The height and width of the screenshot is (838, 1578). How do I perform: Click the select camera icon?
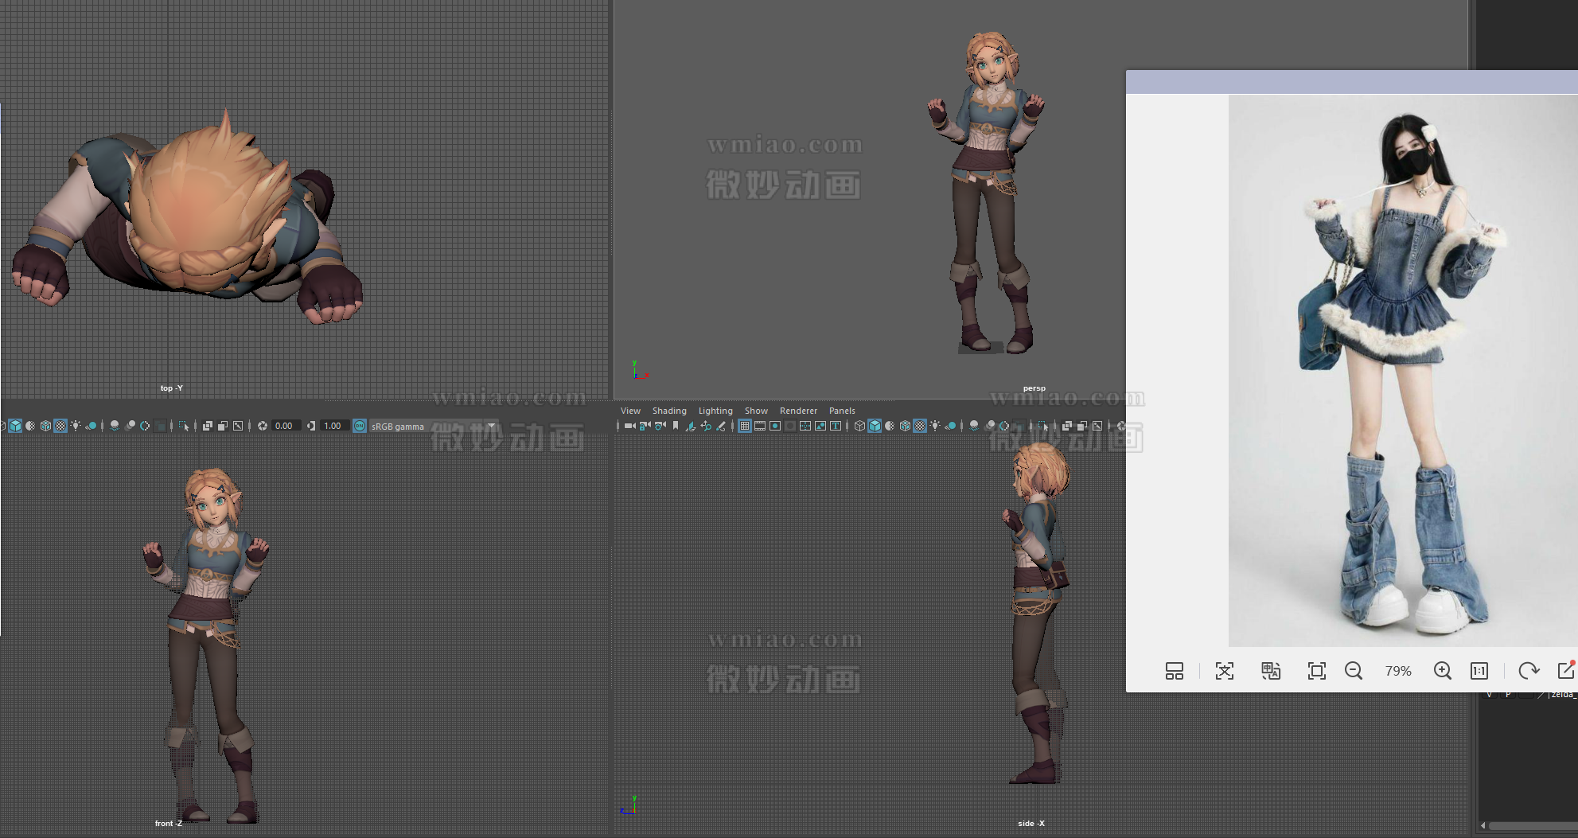pos(629,426)
